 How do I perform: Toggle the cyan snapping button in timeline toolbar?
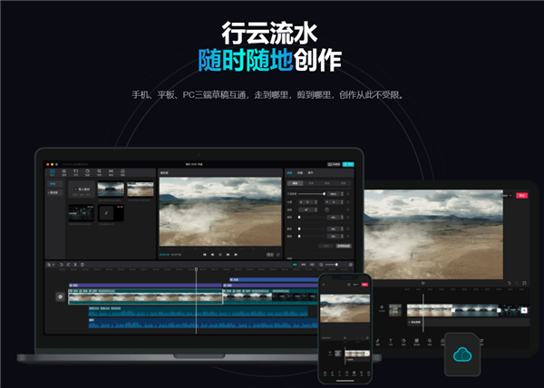click(x=293, y=264)
